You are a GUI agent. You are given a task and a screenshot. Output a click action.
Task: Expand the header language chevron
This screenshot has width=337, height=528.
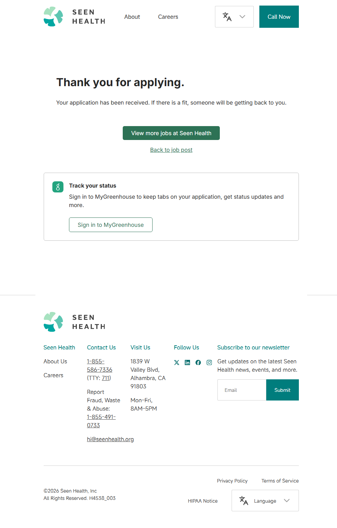click(242, 17)
